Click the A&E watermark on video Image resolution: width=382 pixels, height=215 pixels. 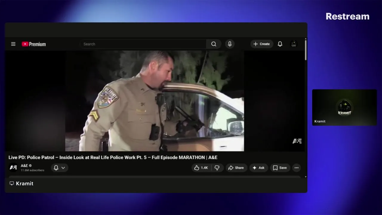click(x=297, y=141)
